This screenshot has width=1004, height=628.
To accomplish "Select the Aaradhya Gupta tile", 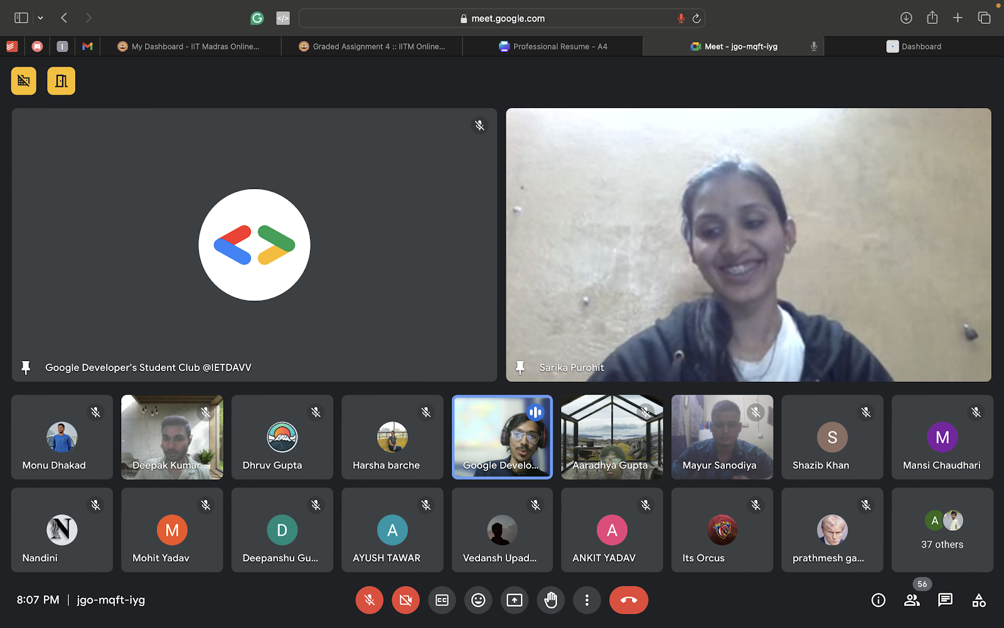I will point(612,437).
